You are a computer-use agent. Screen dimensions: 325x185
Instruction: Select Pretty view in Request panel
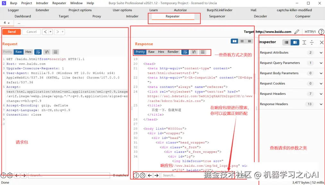[x=7, y=52]
